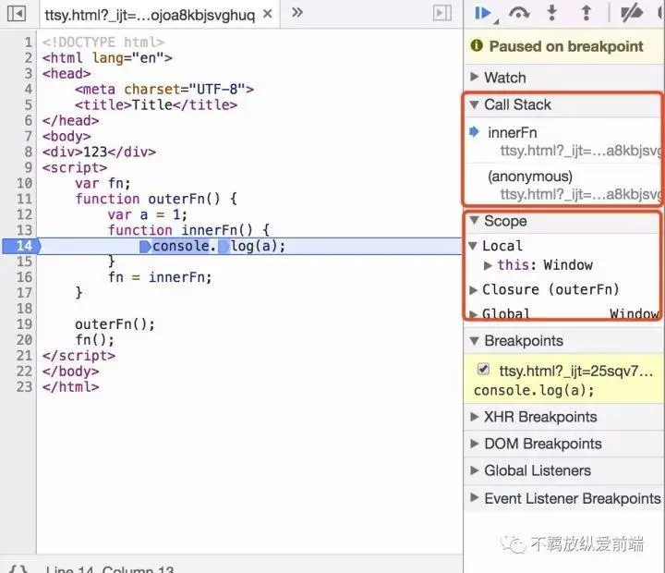Resume script execution

[x=483, y=13]
